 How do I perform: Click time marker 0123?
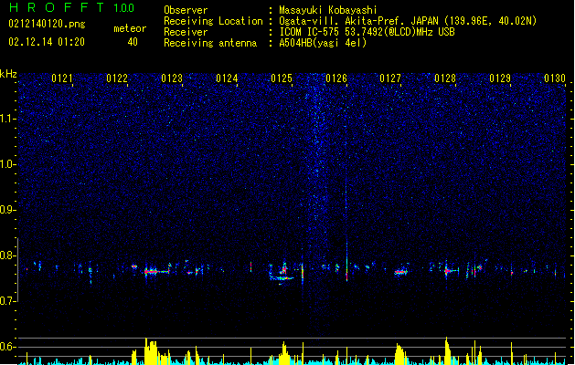click(172, 78)
